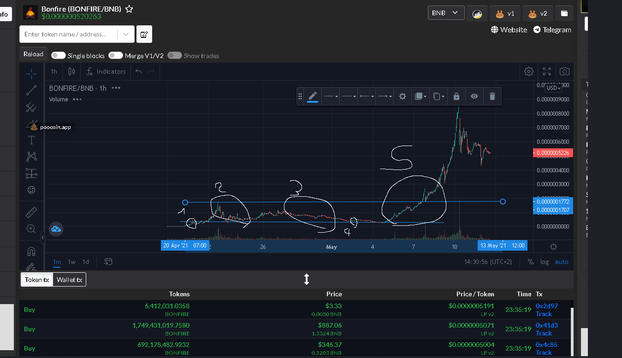The width and height of the screenshot is (622, 358).
Task: Open transaction link 0x2d97
Action: (x=547, y=306)
